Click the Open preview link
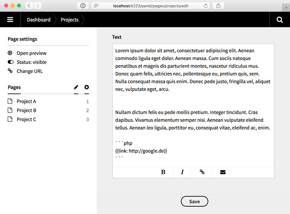 (x=32, y=53)
